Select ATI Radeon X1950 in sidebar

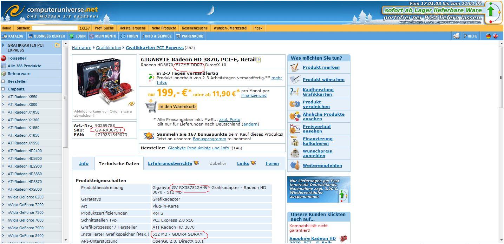(x=24, y=143)
